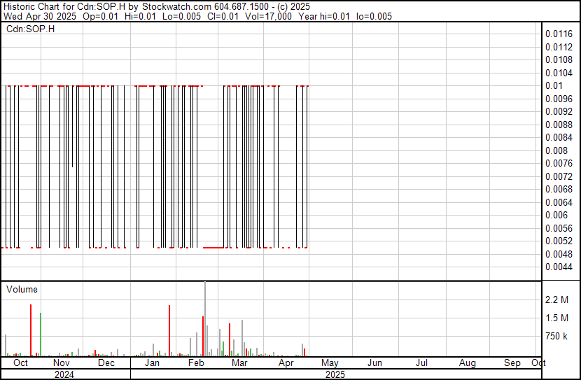The width and height of the screenshot is (581, 380).
Task: Click the 'Nov' month label
Action: 62,363
